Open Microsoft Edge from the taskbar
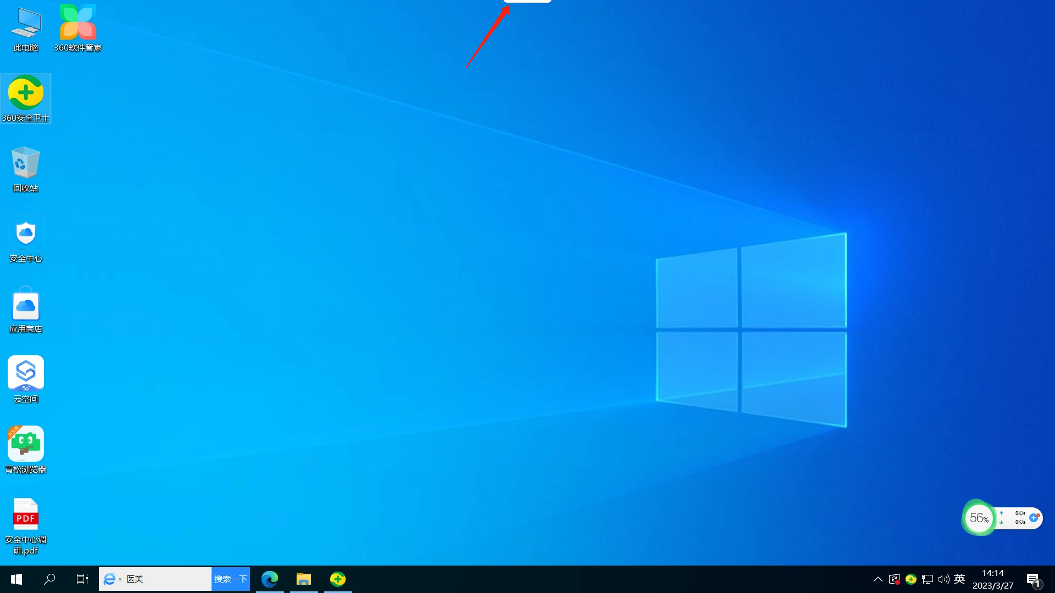This screenshot has width=1055, height=593. [270, 579]
